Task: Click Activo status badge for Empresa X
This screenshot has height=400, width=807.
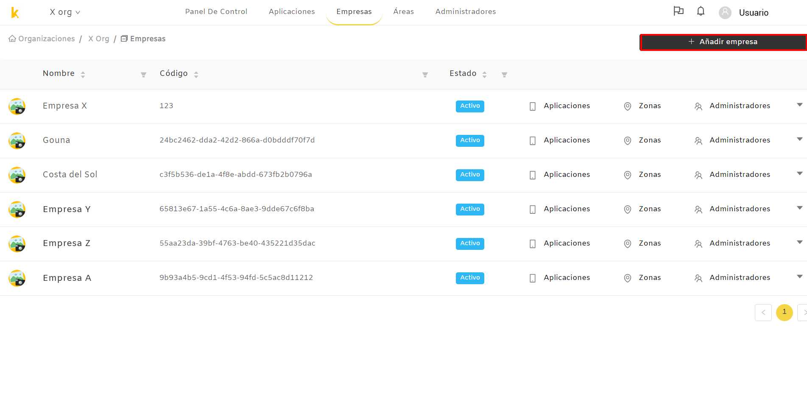Action: click(470, 106)
